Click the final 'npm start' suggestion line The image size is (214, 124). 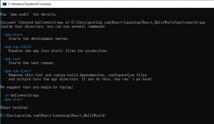13,99
